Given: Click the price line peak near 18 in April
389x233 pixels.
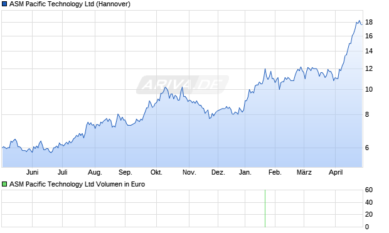Looking at the screenshot, I should [360, 21].
